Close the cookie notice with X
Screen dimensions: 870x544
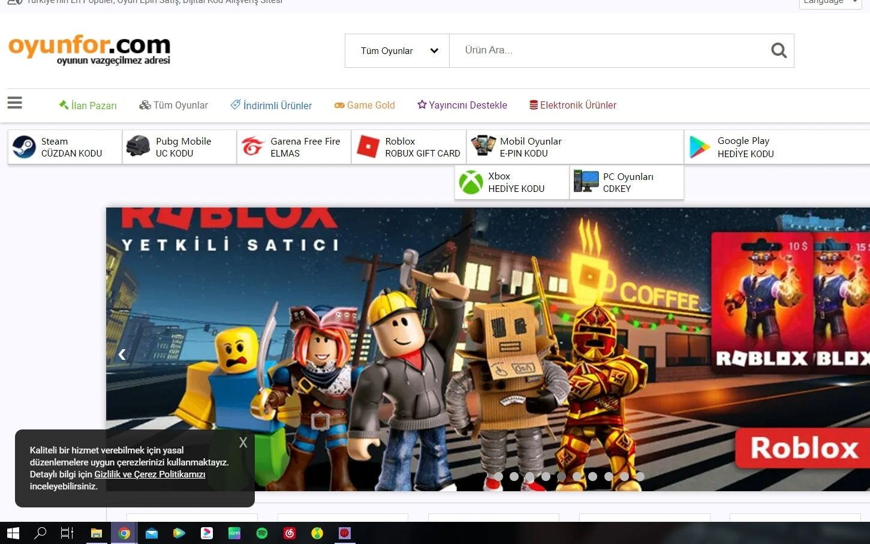(x=243, y=443)
